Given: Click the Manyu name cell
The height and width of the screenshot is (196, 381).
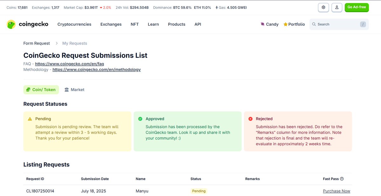Looking at the screenshot, I should (142, 191).
